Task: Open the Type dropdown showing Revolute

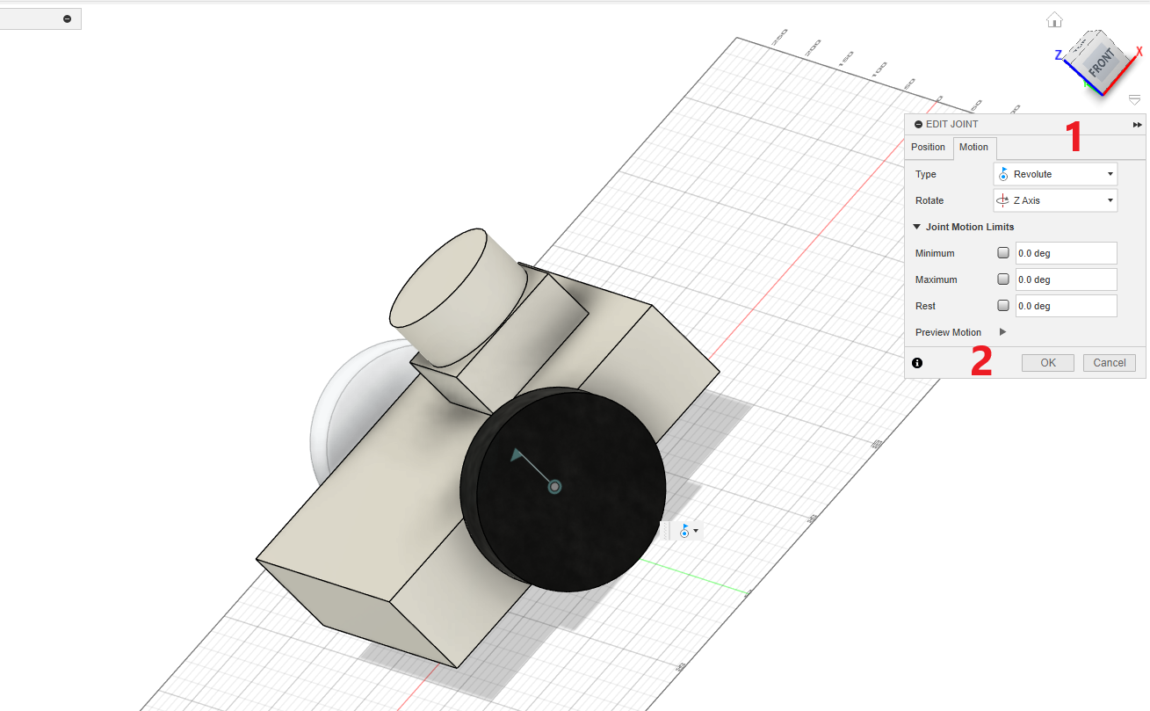Action: pyautogui.click(x=1055, y=174)
